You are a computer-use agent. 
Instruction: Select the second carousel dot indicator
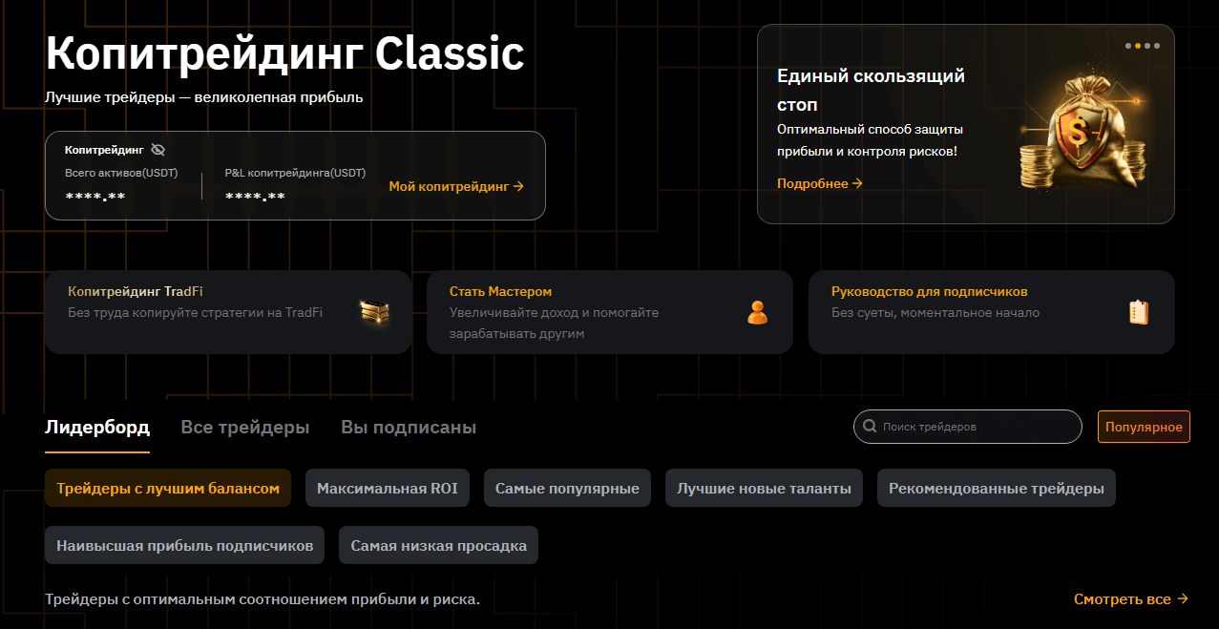1137,46
